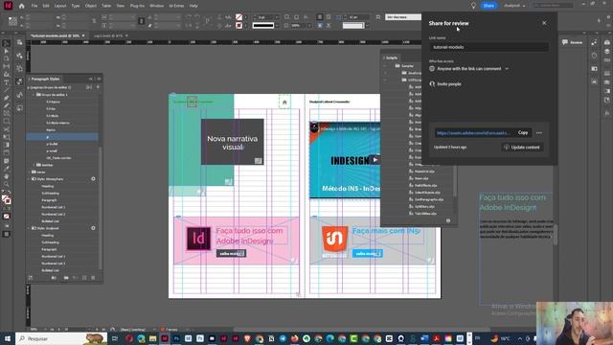Viewport: 613px width, 345px height.
Task: Open the stroke weight dropdown
Action: [277, 17]
